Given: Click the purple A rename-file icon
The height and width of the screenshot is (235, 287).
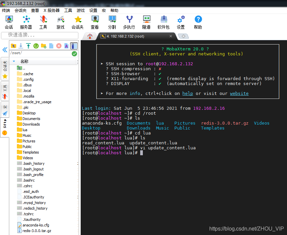Looking at the screenshot, I should 66,46.
